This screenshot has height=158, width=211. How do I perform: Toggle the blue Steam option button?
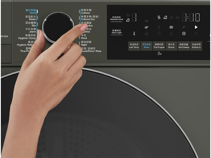146,46
